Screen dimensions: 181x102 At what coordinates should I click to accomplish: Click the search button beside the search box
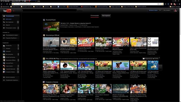tap(80, 10)
